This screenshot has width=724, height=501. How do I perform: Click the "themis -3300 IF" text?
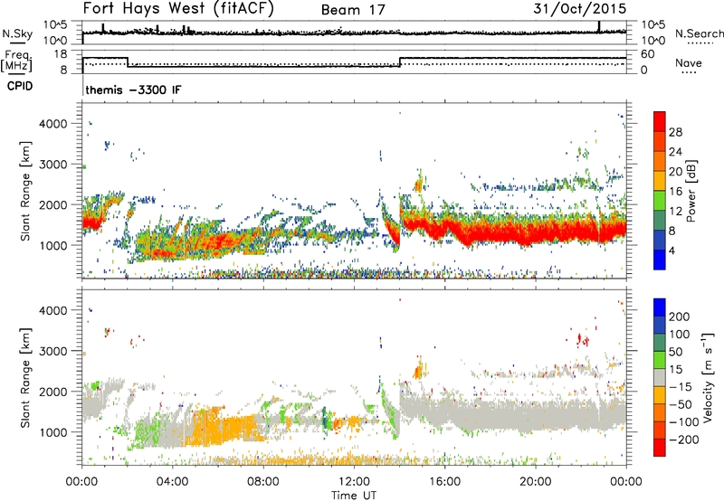click(x=133, y=90)
